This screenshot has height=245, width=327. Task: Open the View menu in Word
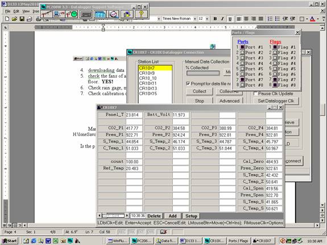26,11
